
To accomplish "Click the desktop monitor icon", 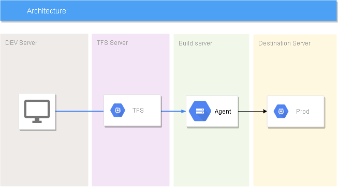I will point(37,111).
